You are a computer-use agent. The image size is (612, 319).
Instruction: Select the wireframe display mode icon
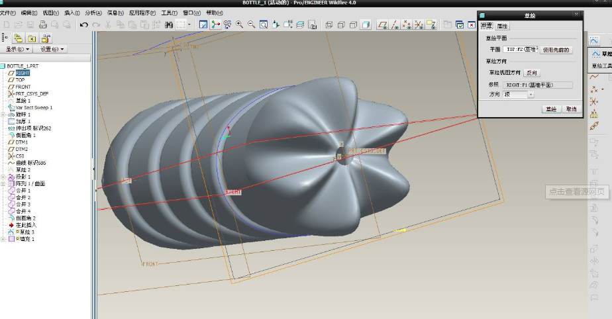[x=329, y=24]
